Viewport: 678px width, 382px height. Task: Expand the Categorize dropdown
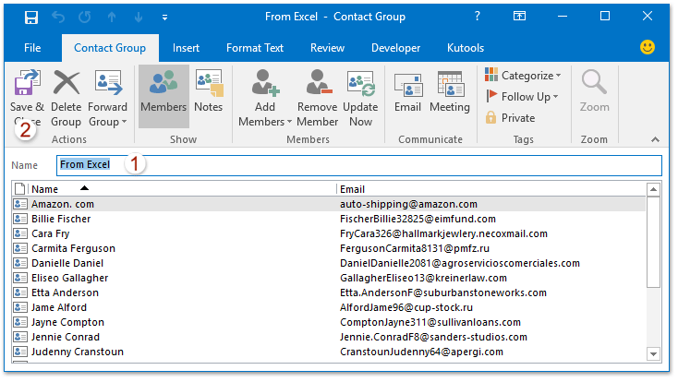pos(524,76)
